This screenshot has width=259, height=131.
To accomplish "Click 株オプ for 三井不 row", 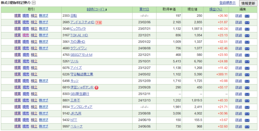I will (x=43, y=100).
